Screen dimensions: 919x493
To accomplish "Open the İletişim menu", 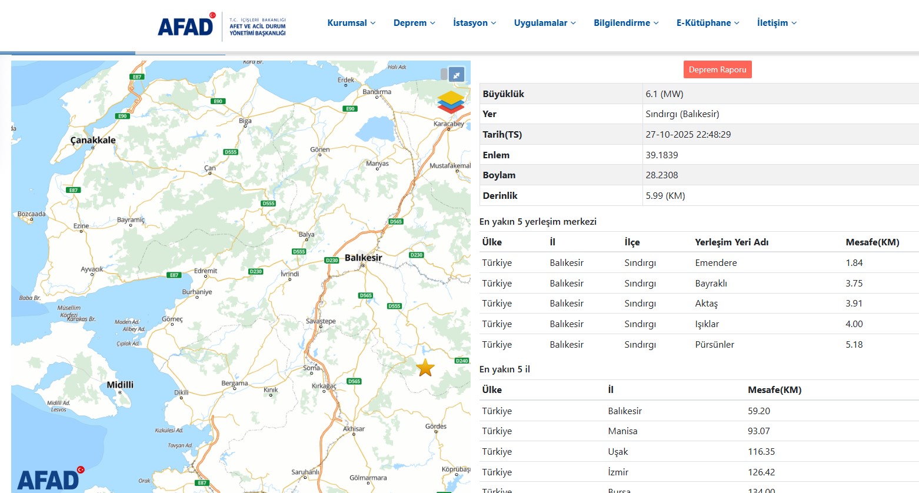I will tap(777, 23).
